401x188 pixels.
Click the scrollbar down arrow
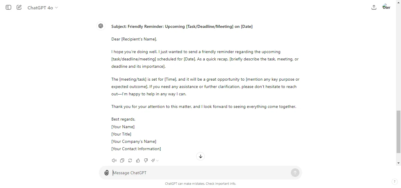coord(398,163)
